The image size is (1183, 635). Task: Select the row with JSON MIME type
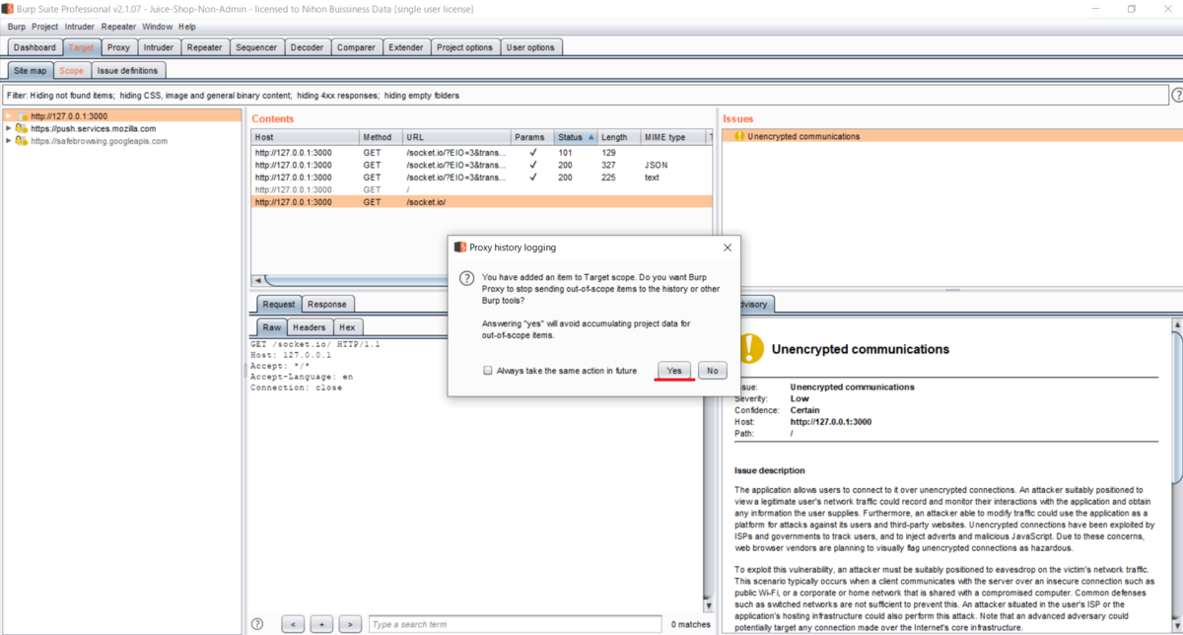click(x=481, y=165)
